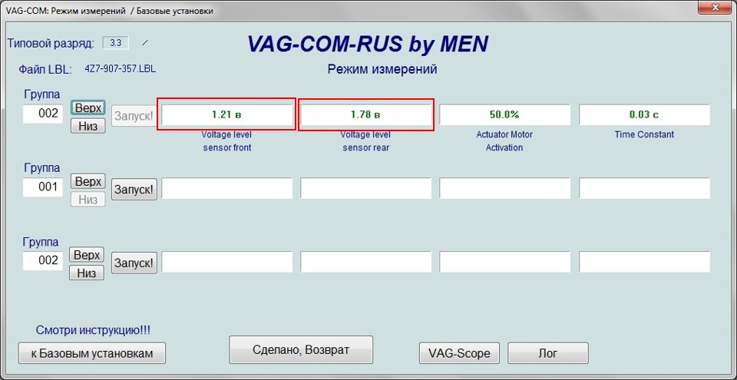Click the Лог button
The height and width of the screenshot is (380, 737).
point(548,353)
